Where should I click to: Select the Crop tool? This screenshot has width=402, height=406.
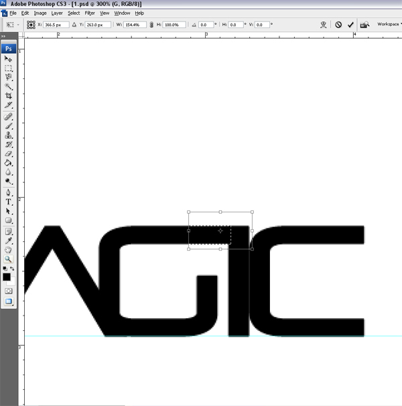(8, 96)
